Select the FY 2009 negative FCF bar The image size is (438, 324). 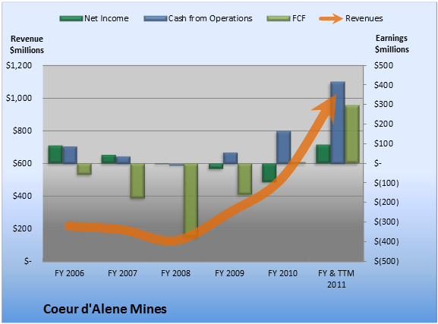(245, 179)
